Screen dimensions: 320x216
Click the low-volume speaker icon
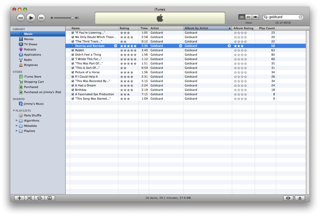(52, 18)
